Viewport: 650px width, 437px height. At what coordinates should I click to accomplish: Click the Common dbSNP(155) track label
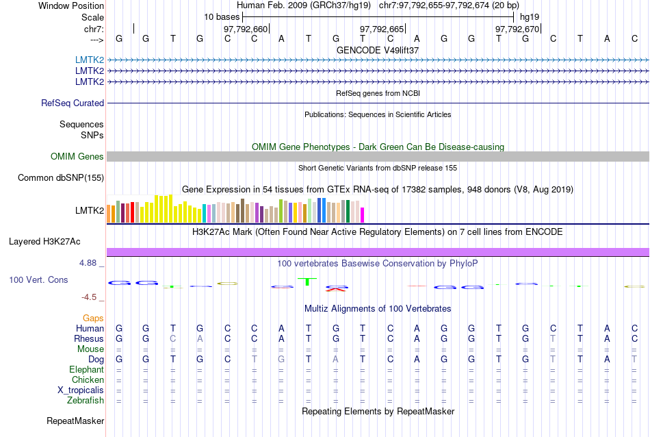60,177
